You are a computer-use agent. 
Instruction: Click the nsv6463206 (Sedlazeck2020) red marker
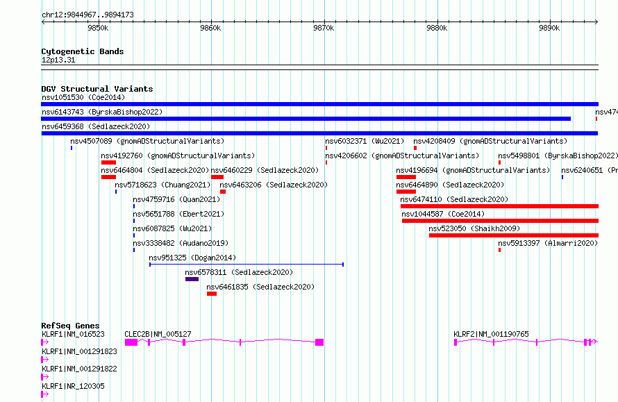point(223,192)
